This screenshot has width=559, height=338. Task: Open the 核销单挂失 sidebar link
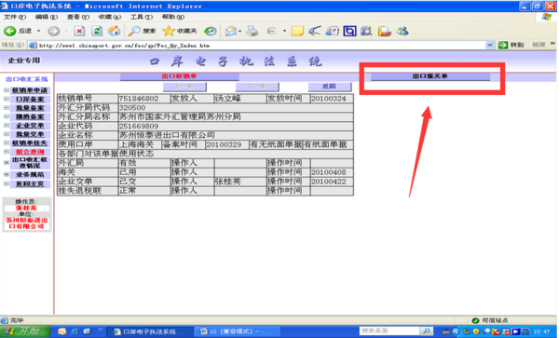30,142
